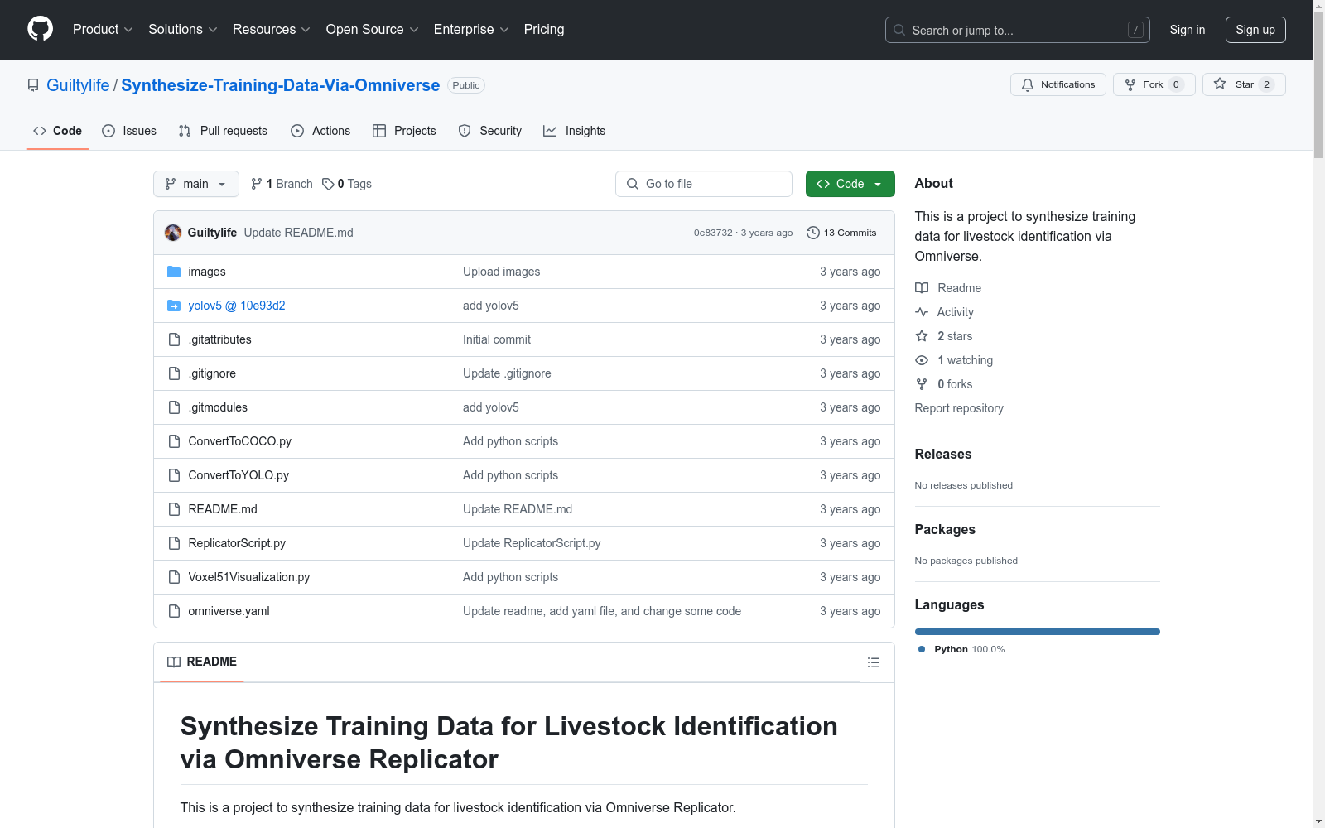
Task: Click the Sign in link
Action: click(1188, 30)
